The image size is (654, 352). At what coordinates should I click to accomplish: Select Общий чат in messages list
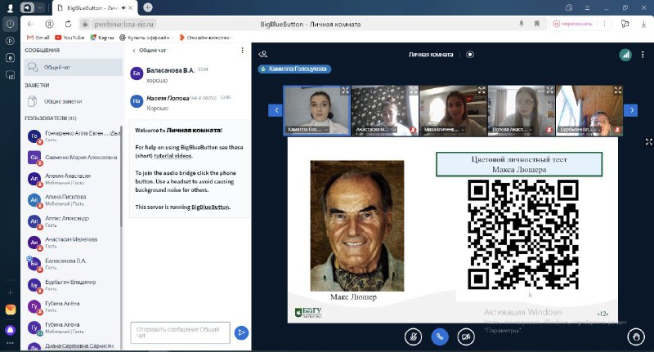coord(73,67)
